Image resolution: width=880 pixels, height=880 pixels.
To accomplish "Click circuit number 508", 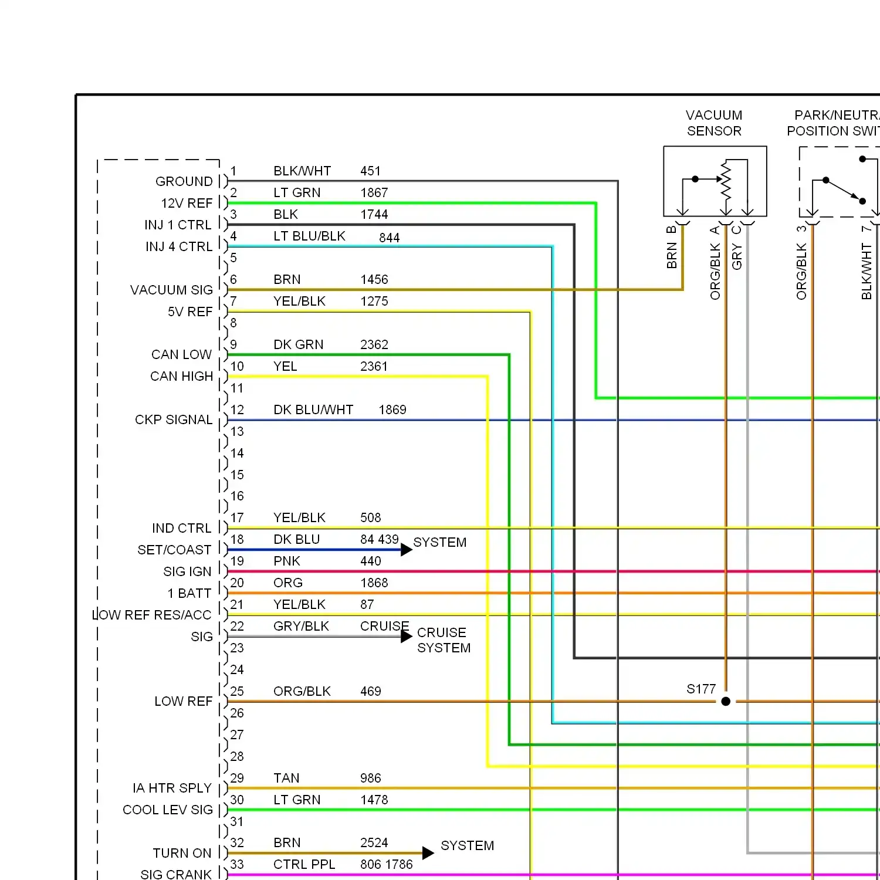I will [x=371, y=517].
